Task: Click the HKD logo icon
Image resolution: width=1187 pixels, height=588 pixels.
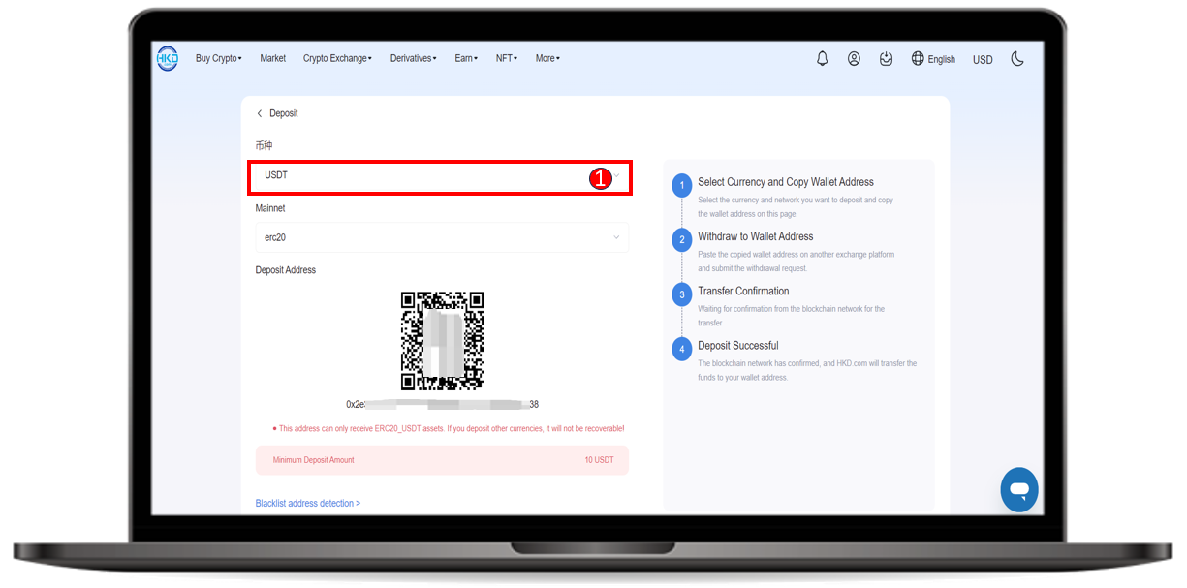Action: point(168,58)
